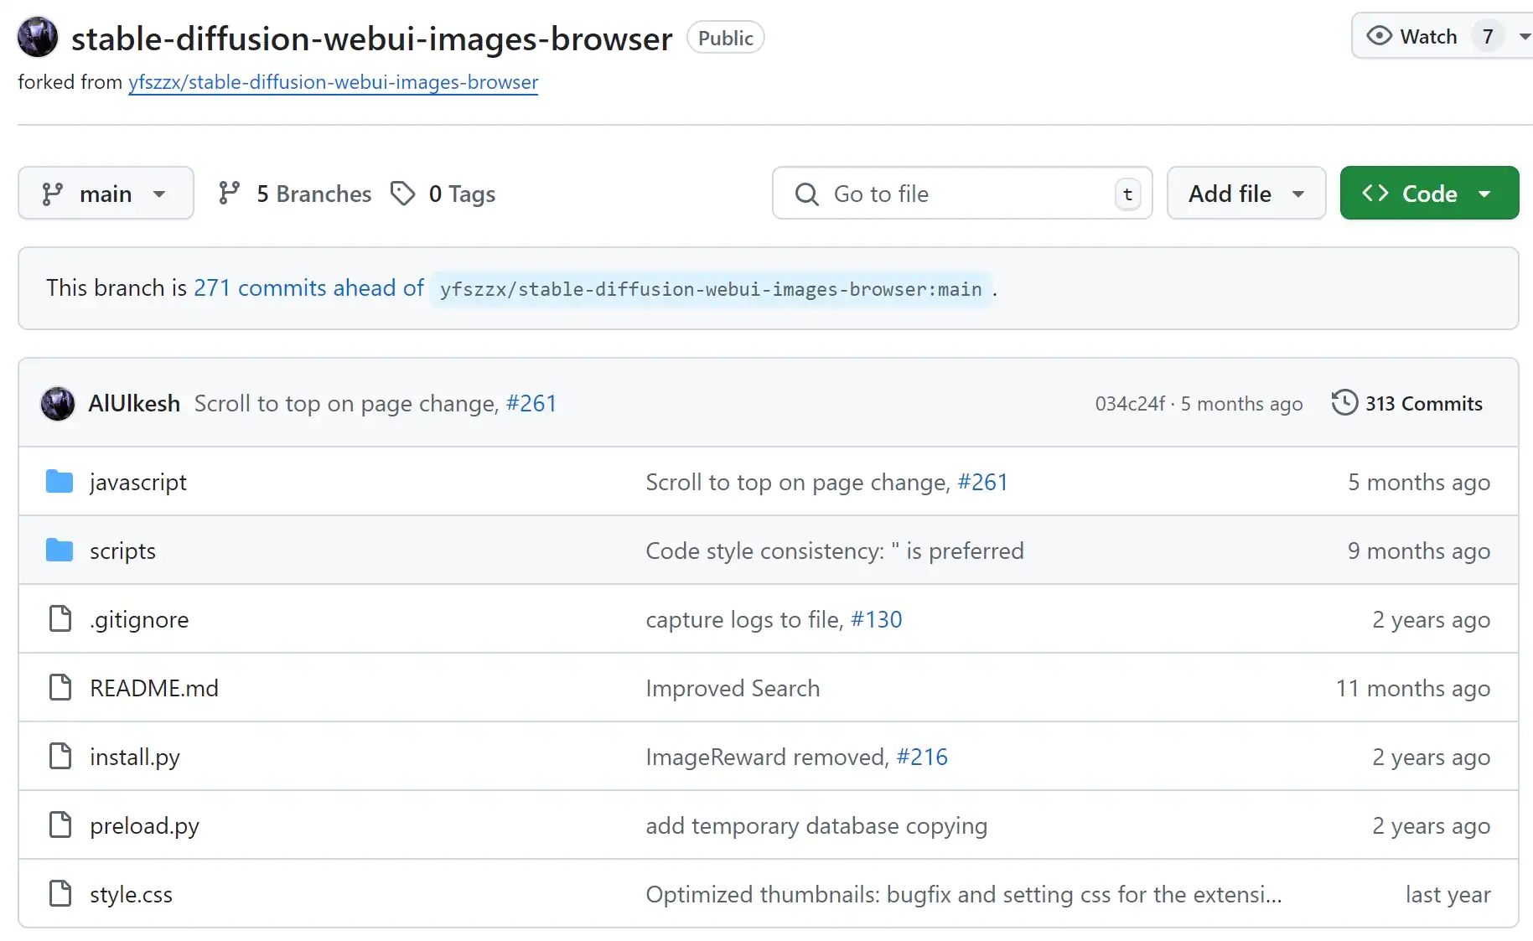Open commit hash 034c24f

(x=1130, y=404)
